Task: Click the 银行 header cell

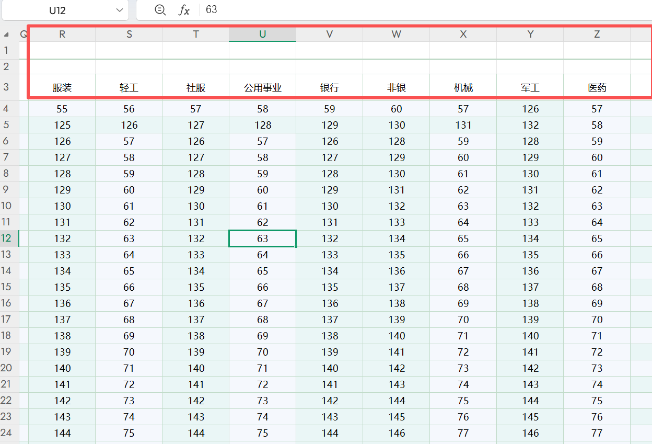Action: pyautogui.click(x=329, y=88)
